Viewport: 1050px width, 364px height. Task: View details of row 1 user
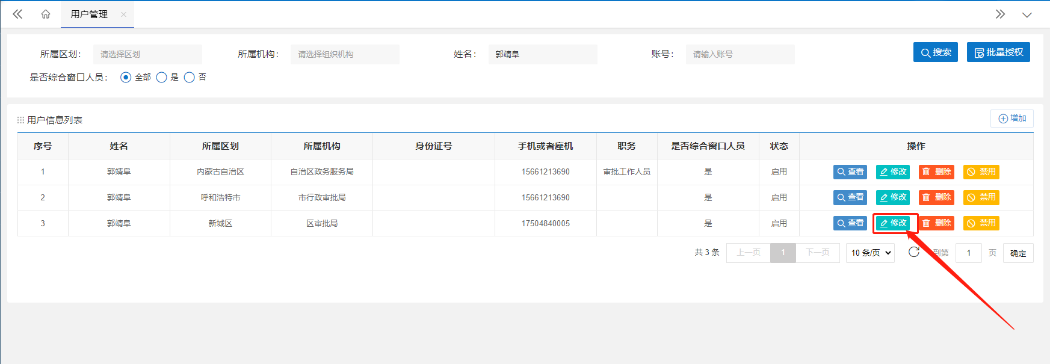pyautogui.click(x=850, y=172)
